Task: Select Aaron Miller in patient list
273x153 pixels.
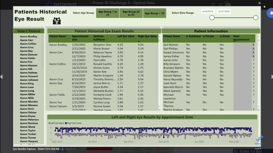Action: click(x=28, y=94)
